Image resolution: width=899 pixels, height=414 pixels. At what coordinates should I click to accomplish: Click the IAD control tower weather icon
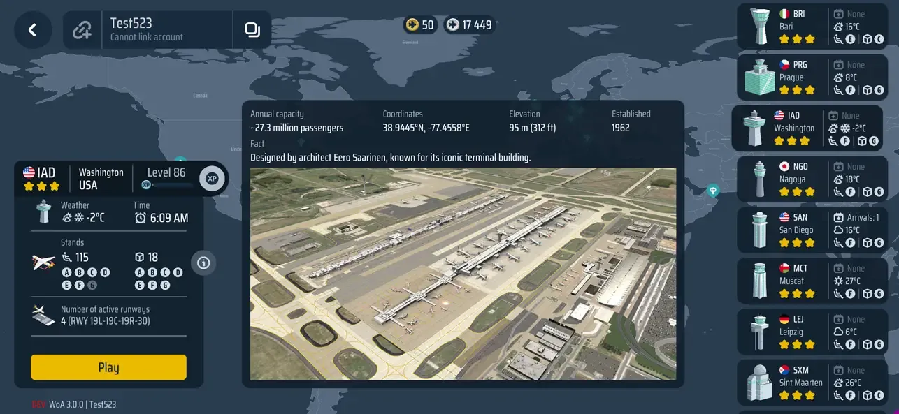coord(44,212)
